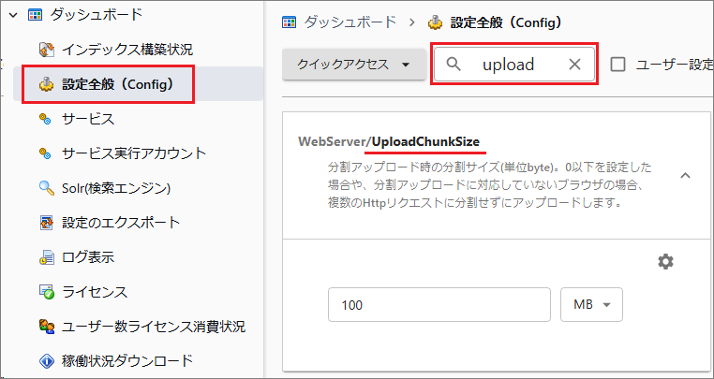Open サービス実行アカウント in sidebar

click(x=134, y=153)
